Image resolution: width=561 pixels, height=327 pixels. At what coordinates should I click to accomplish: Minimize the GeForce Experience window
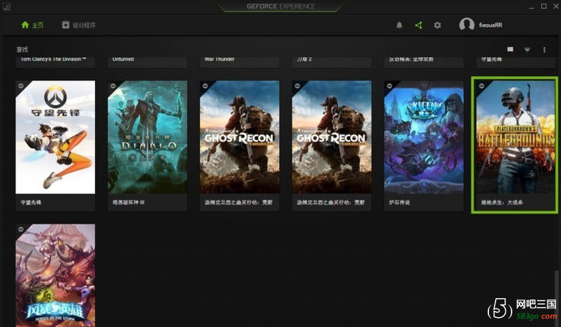(531, 6)
